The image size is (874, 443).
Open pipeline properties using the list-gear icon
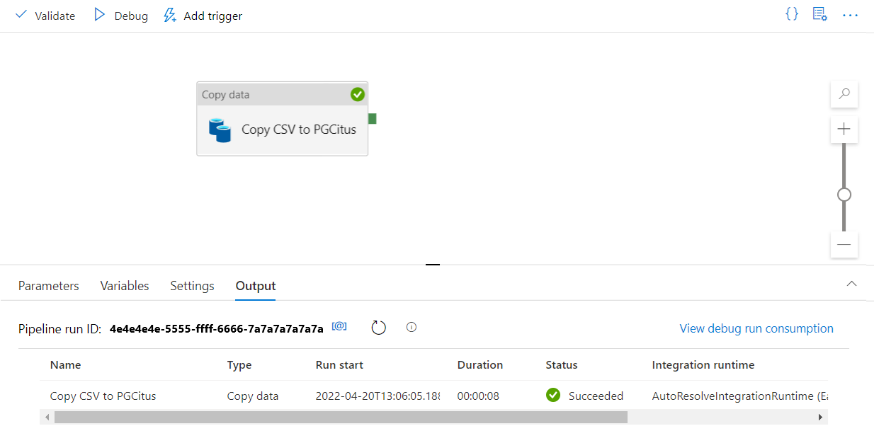coord(819,14)
